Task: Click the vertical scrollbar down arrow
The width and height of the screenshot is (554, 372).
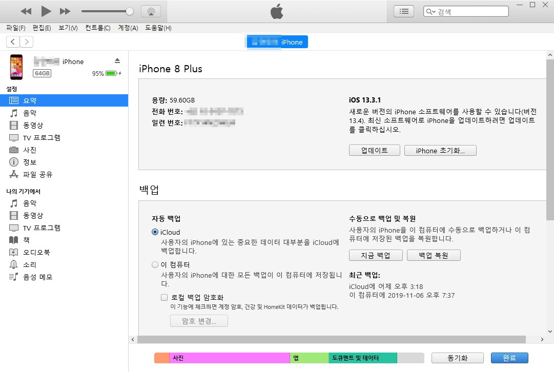Action: coord(550,332)
